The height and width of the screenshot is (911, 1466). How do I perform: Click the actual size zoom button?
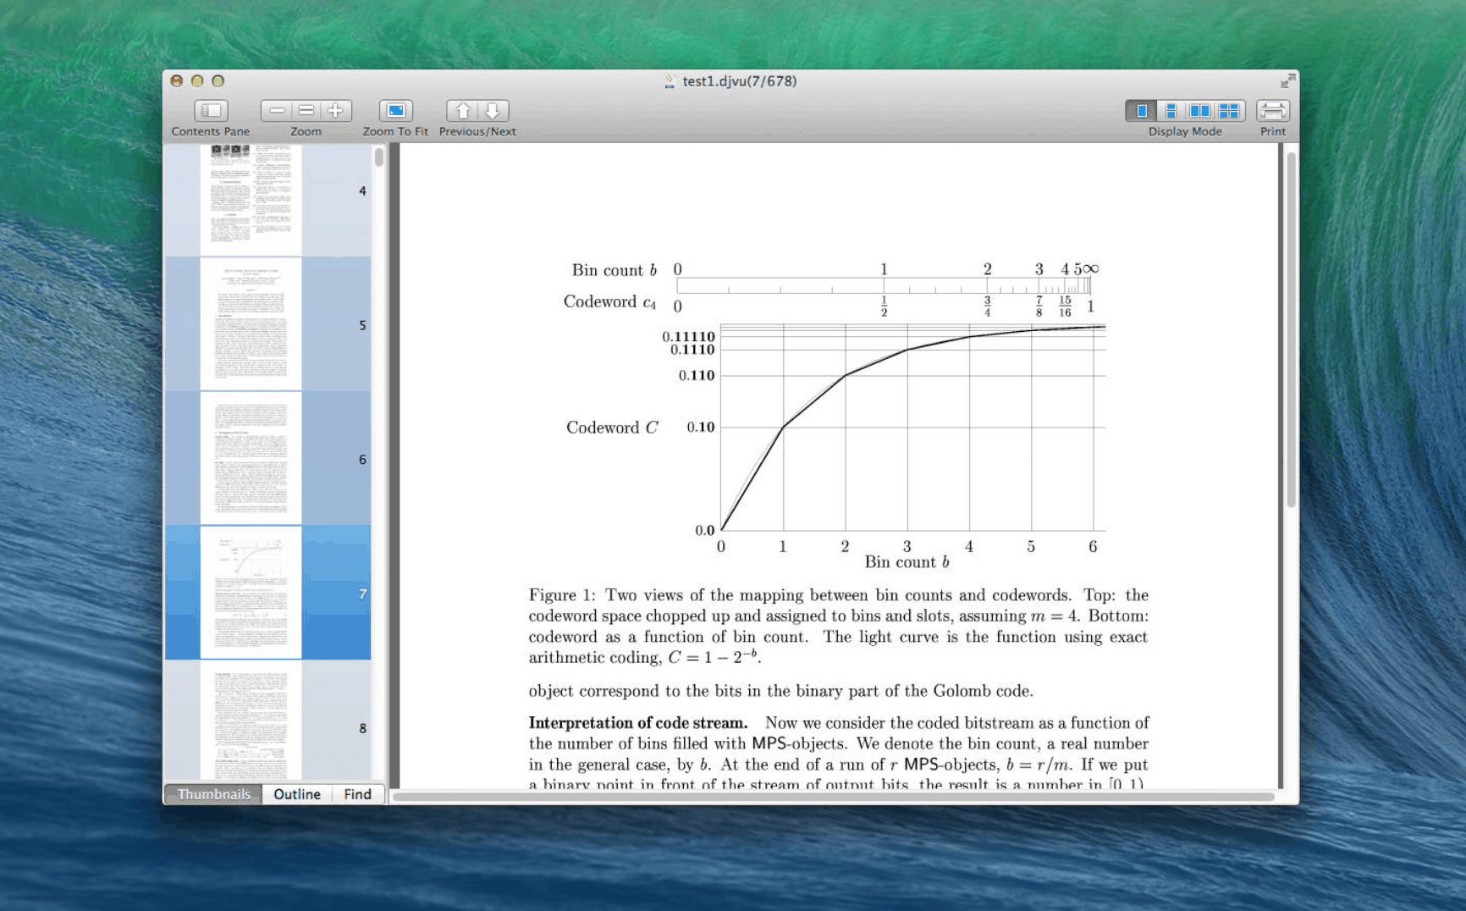[306, 111]
